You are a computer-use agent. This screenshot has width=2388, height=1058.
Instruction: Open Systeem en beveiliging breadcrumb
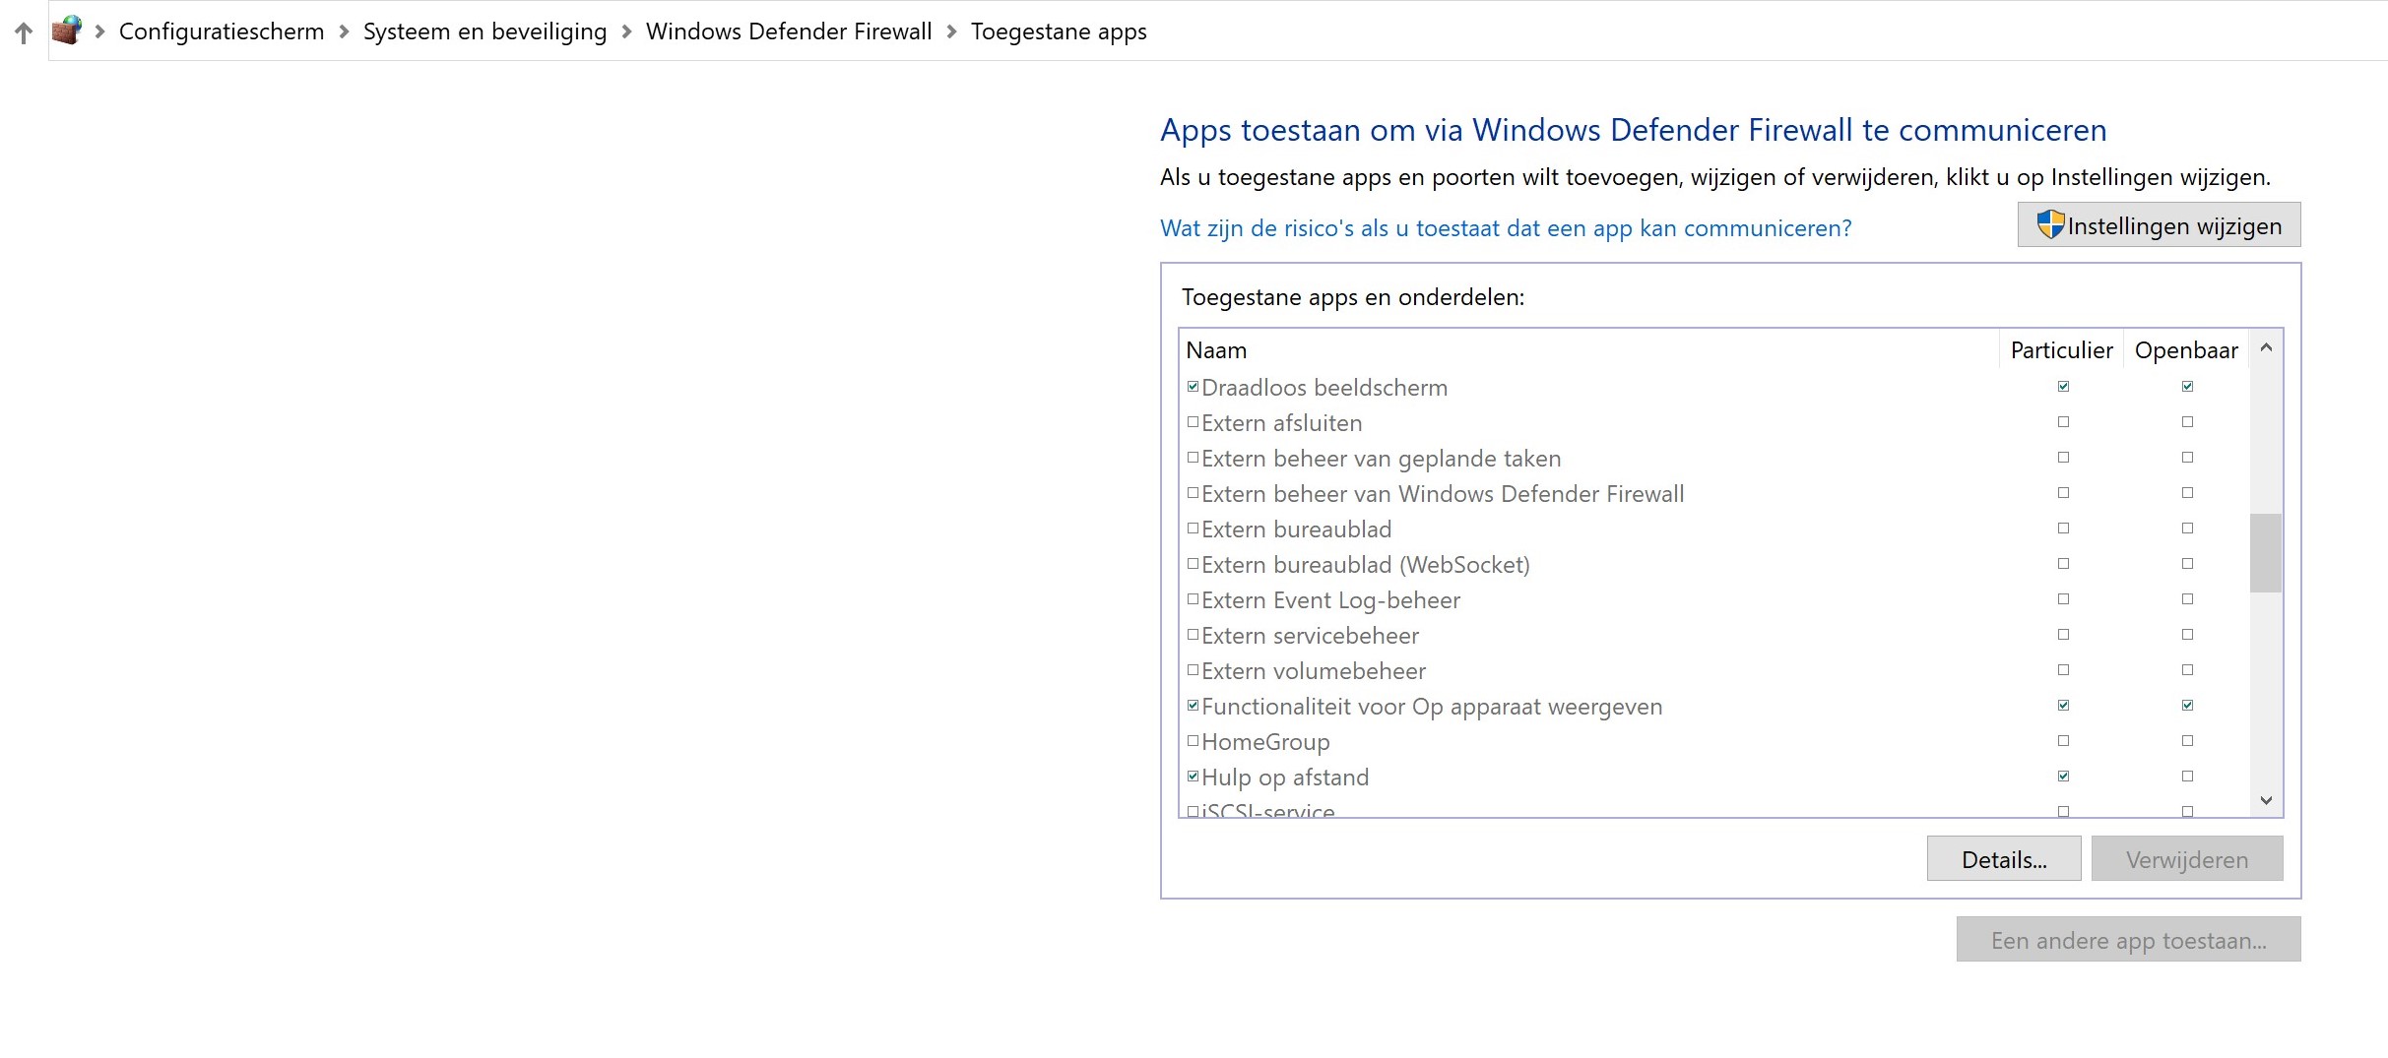[x=484, y=31]
